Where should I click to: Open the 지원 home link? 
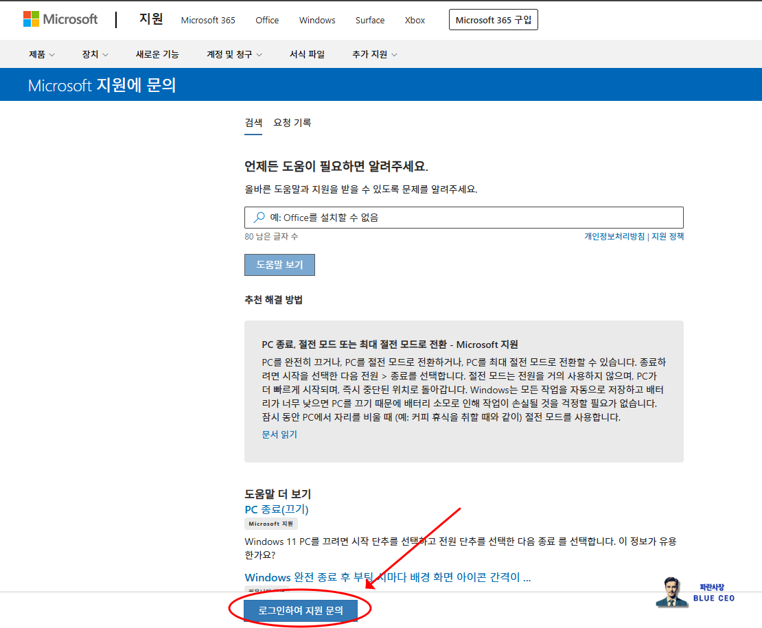(151, 19)
